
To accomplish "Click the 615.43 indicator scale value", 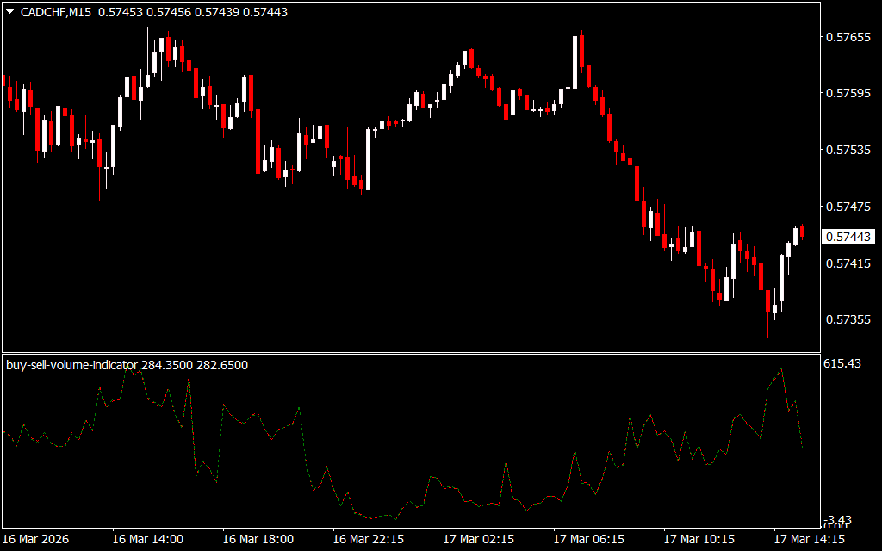I will point(842,364).
